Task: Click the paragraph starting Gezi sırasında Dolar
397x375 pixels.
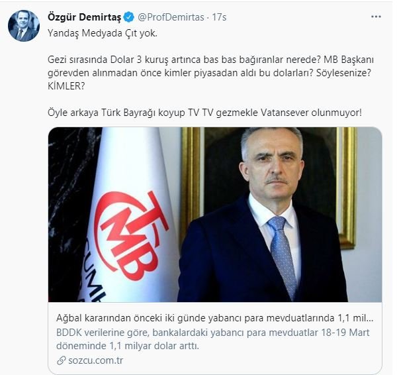Action: pos(210,73)
